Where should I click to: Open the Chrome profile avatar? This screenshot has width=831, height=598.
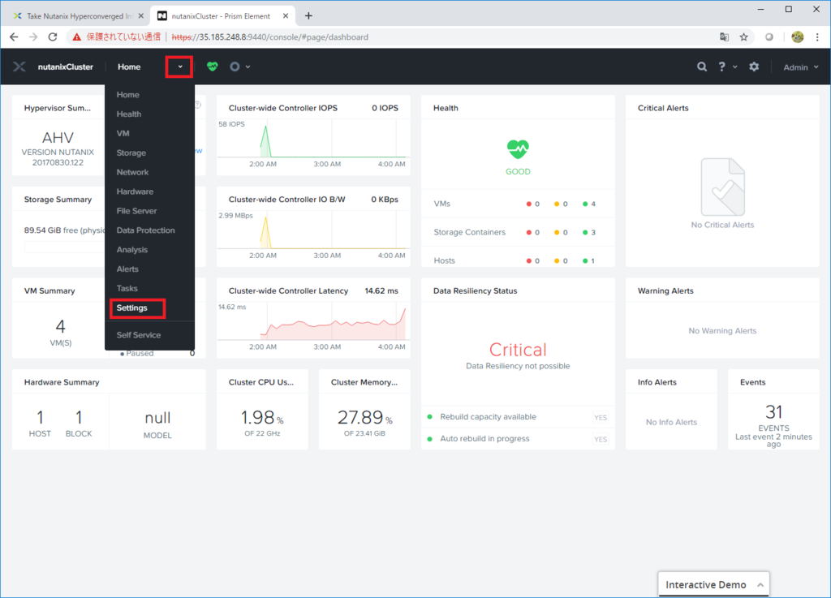797,37
